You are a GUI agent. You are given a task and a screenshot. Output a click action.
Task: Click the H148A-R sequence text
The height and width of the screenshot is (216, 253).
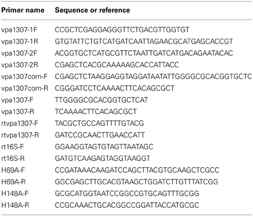[x=127, y=205]
